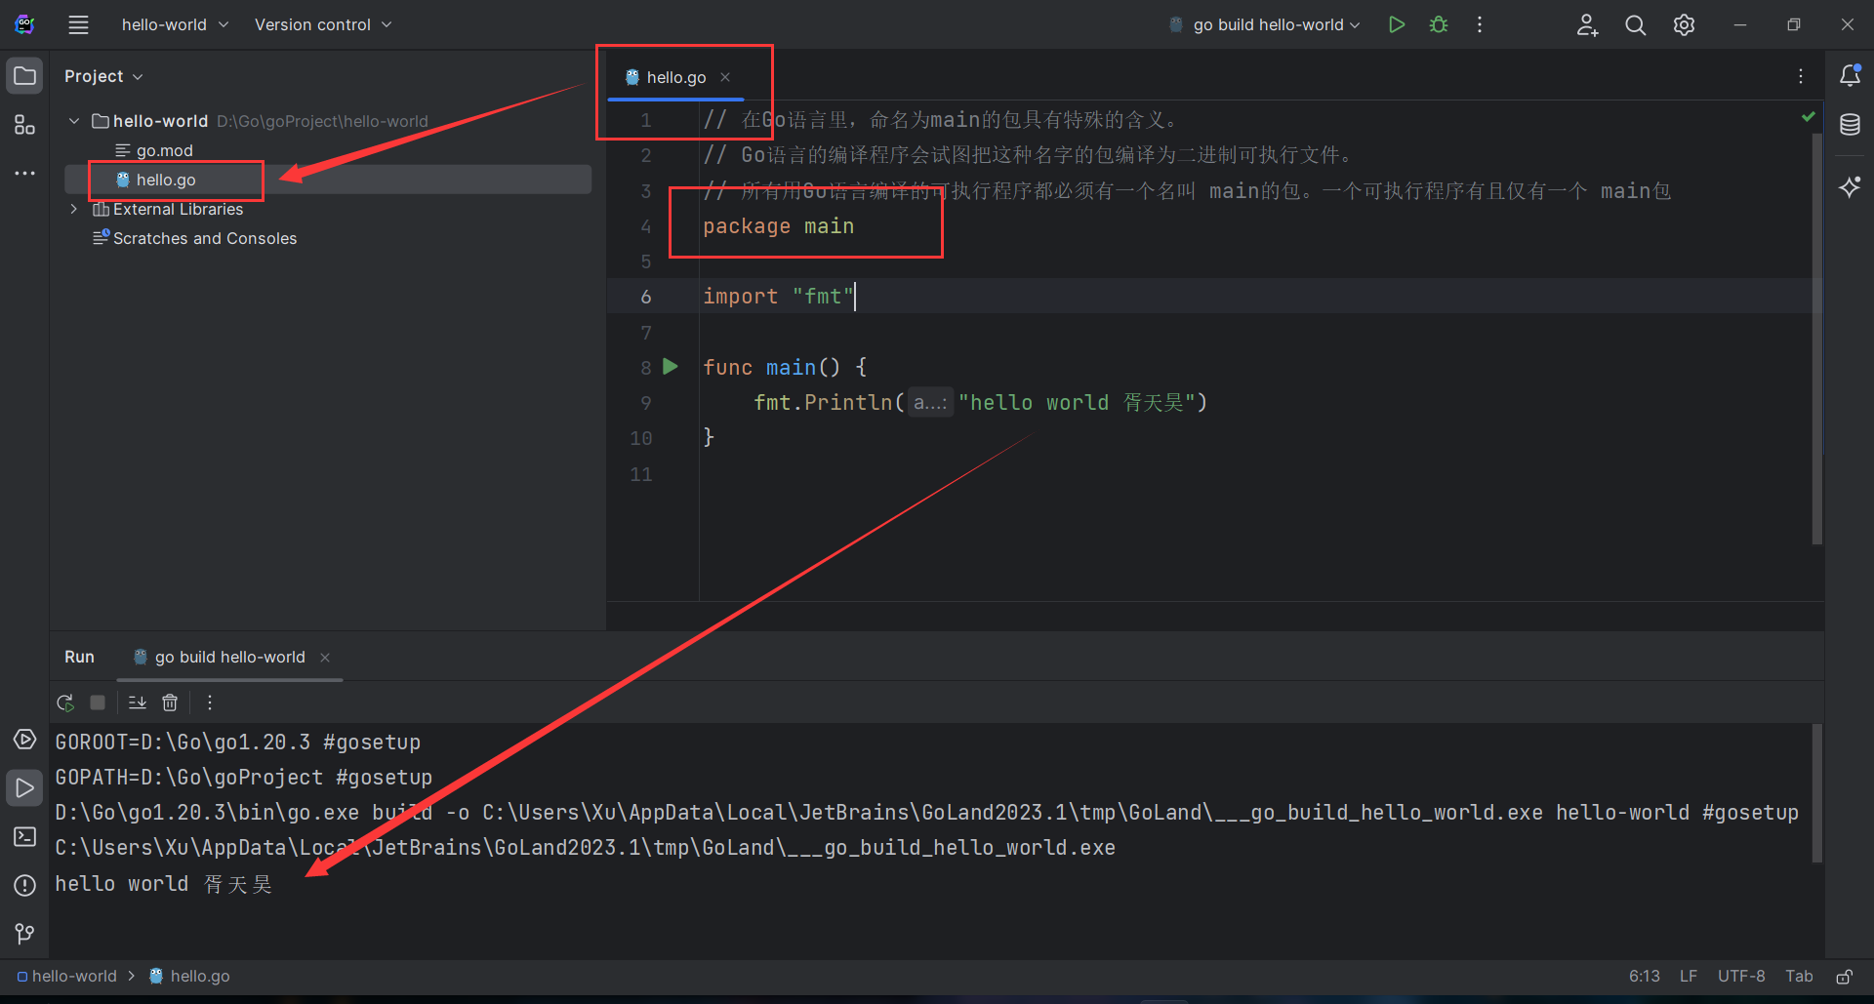Screen dimensions: 1874x1004
Task: Click GOPATH line in console output
Action: pos(243,778)
